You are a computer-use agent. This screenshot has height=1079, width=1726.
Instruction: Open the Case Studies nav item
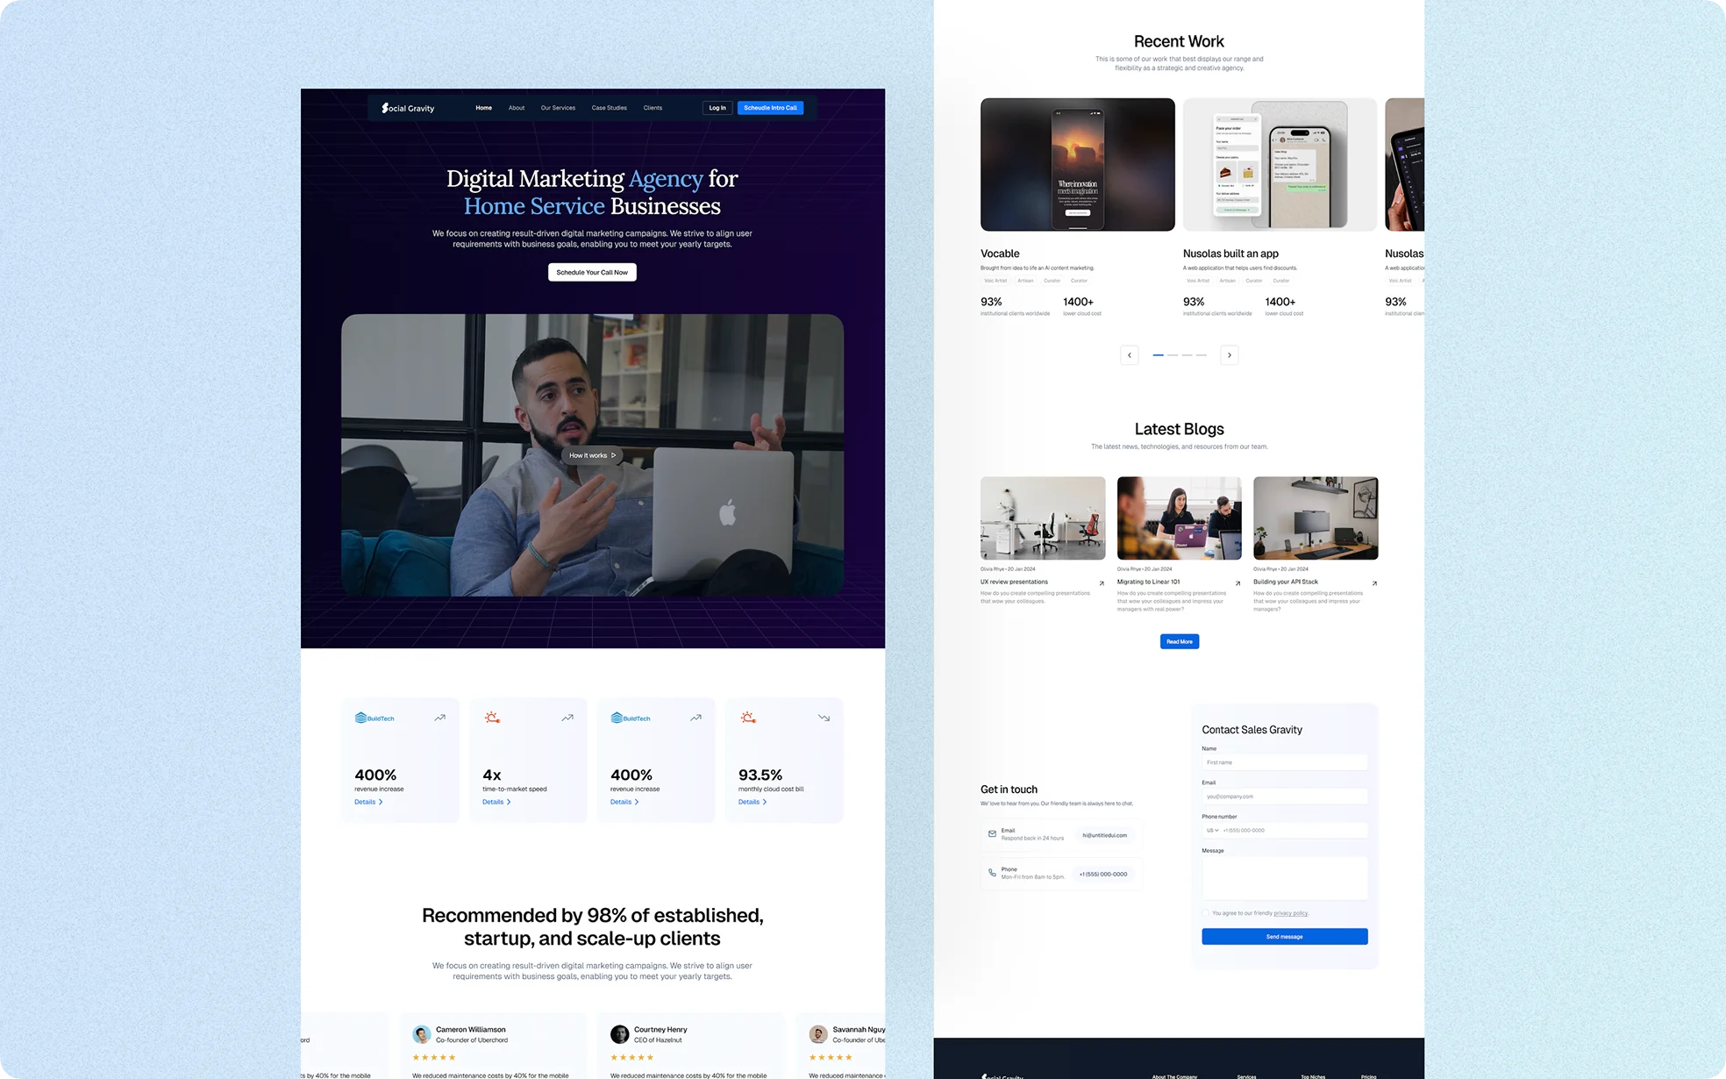pyautogui.click(x=609, y=108)
